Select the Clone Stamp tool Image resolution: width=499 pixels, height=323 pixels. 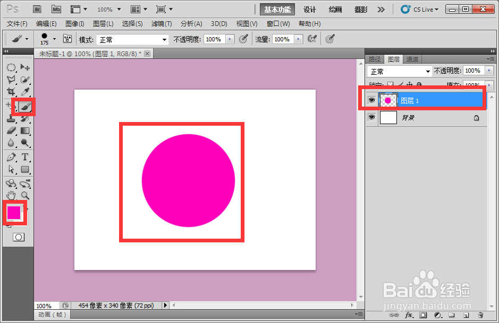pyautogui.click(x=11, y=119)
